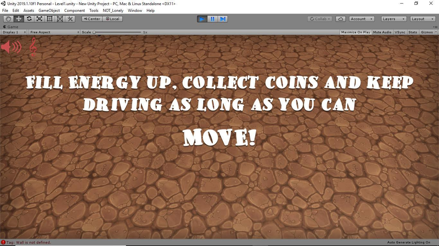Open the Window menu
Viewport: 439px width, 246px height.
(135, 11)
